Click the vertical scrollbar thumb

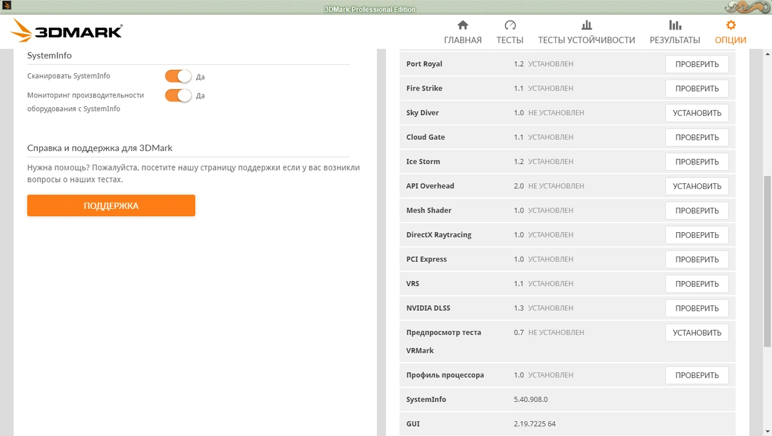tap(766, 262)
